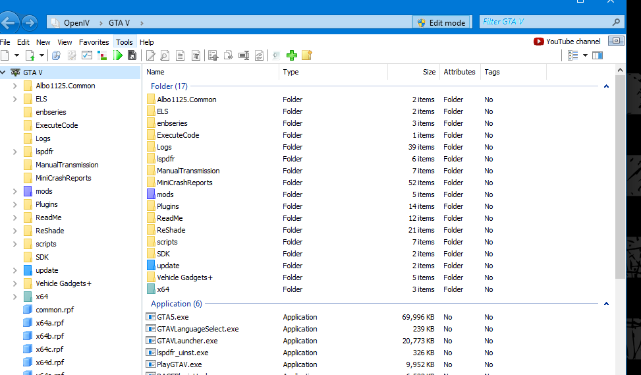
Task: Collapse the Folder (17) group
Action: click(x=606, y=86)
